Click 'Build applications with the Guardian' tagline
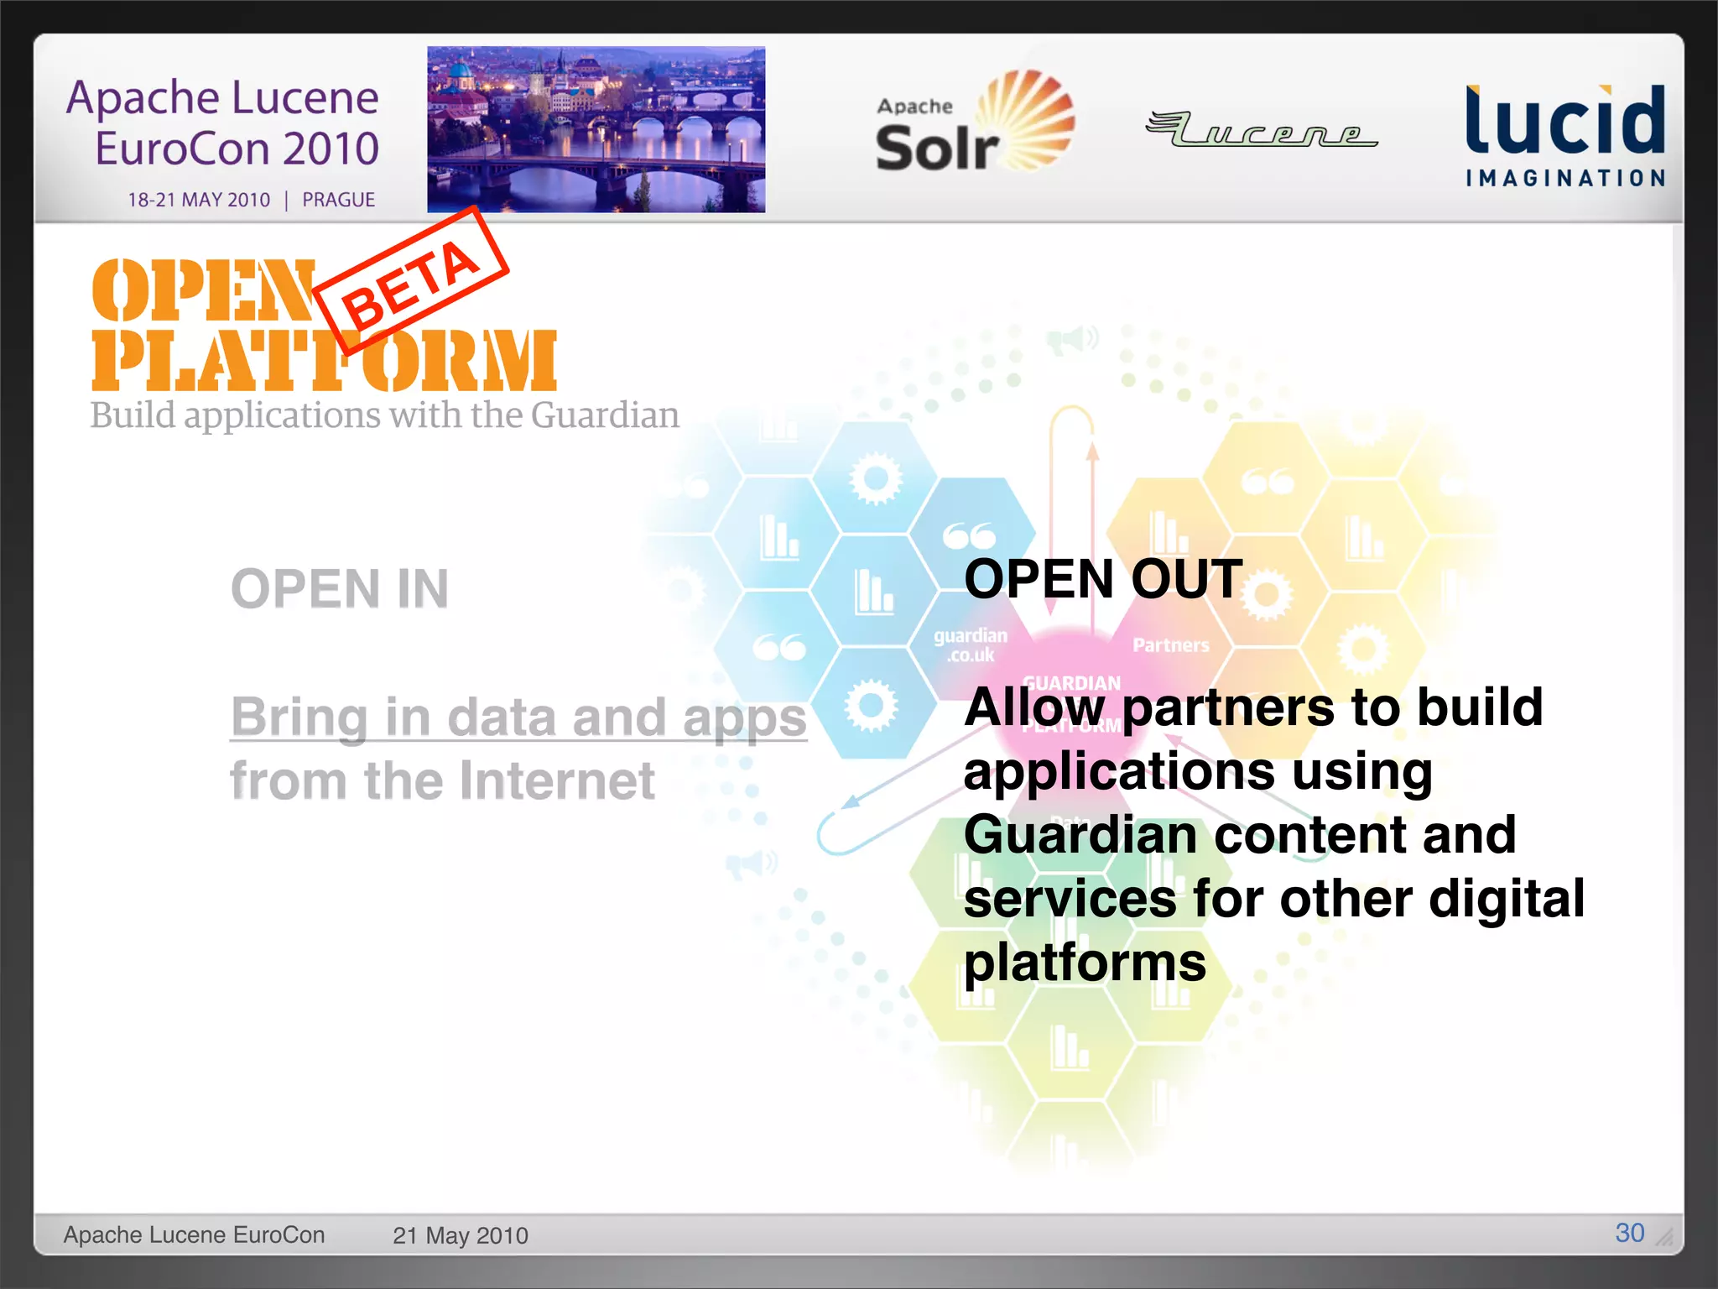Image resolution: width=1718 pixels, height=1289 pixels. tap(384, 415)
